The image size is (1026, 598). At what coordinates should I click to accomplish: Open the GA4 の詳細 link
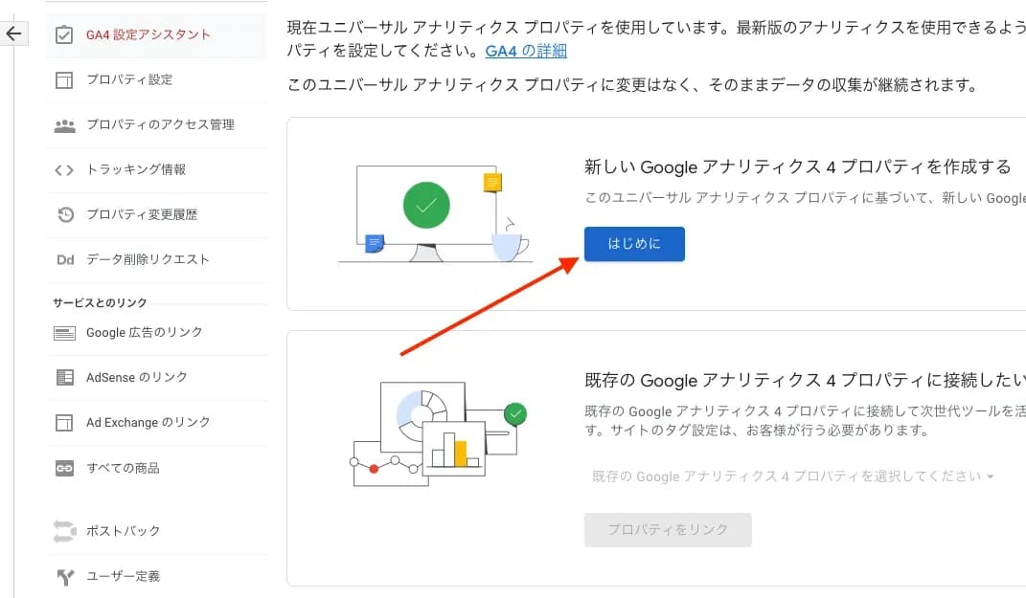point(525,51)
